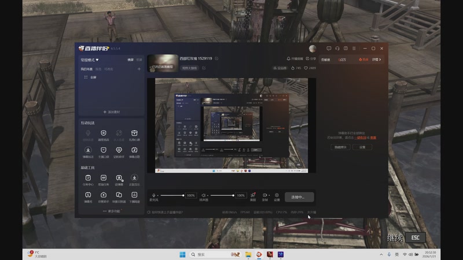This screenshot has width=463, height=260.
Task: Open the 礼物心愿 gift box tool
Action: pyautogui.click(x=134, y=135)
